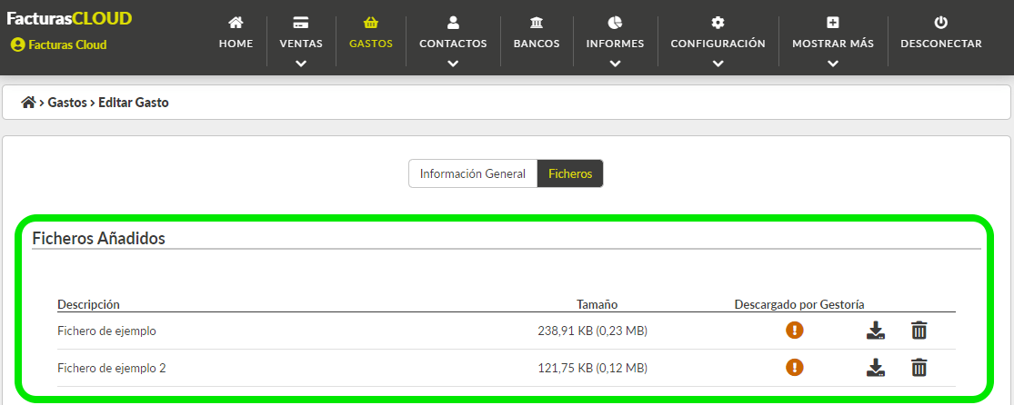Click the Facturas Cloud user profile link

point(59,44)
